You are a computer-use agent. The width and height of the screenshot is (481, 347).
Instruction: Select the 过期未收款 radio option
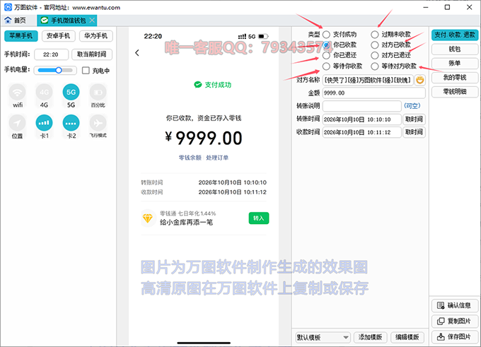click(375, 34)
